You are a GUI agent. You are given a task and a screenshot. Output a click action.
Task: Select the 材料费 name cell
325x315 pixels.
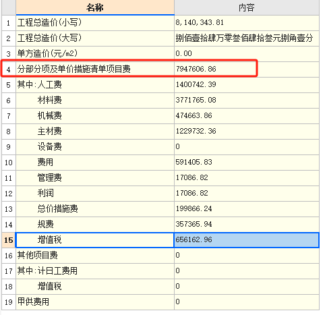click(95, 101)
